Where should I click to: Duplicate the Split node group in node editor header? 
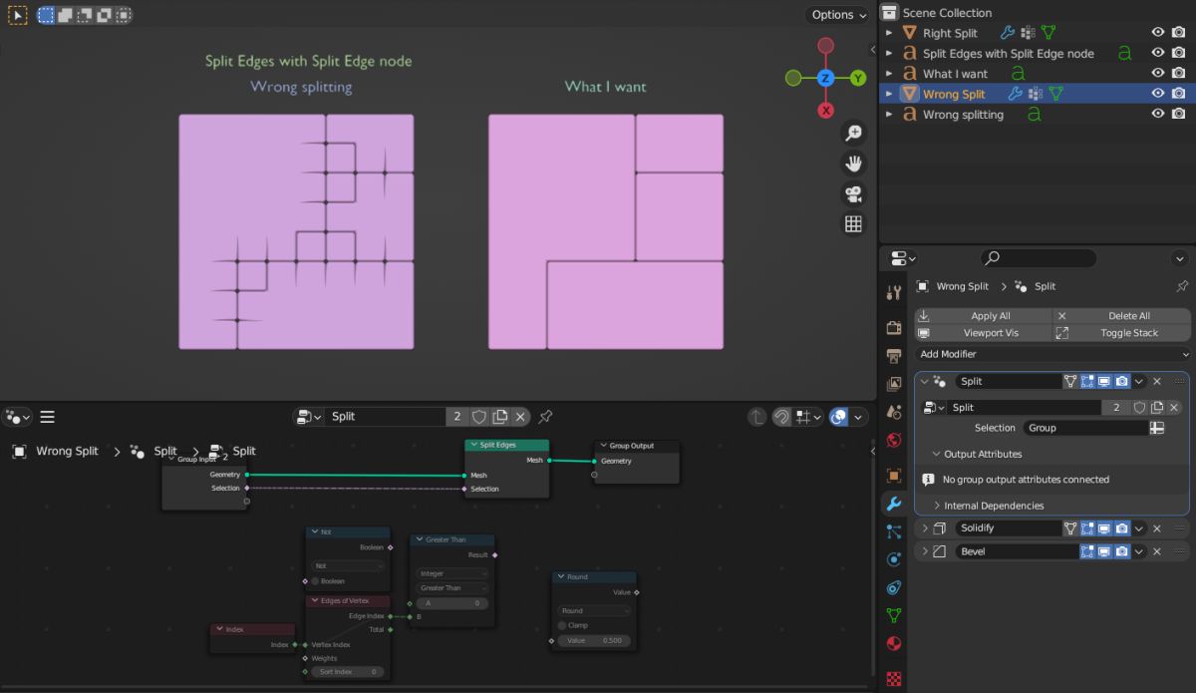[x=500, y=417]
